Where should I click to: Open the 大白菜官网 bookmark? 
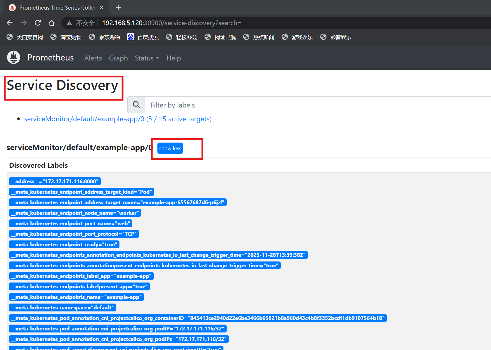25,37
